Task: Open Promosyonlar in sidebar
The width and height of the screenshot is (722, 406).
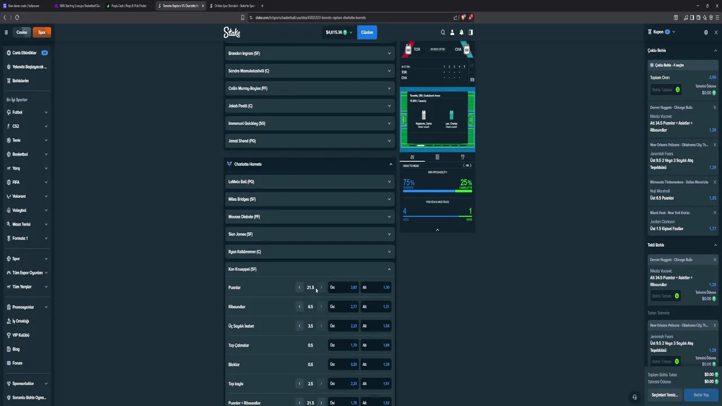Action: [26, 307]
